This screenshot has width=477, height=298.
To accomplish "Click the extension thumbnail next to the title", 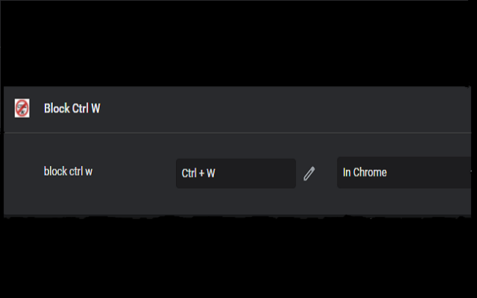I will (22, 108).
